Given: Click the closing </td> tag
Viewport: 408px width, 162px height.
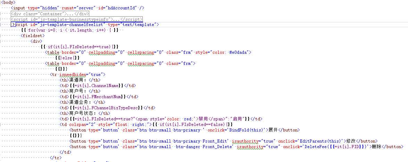Looking at the screenshot, I should [66, 152].
